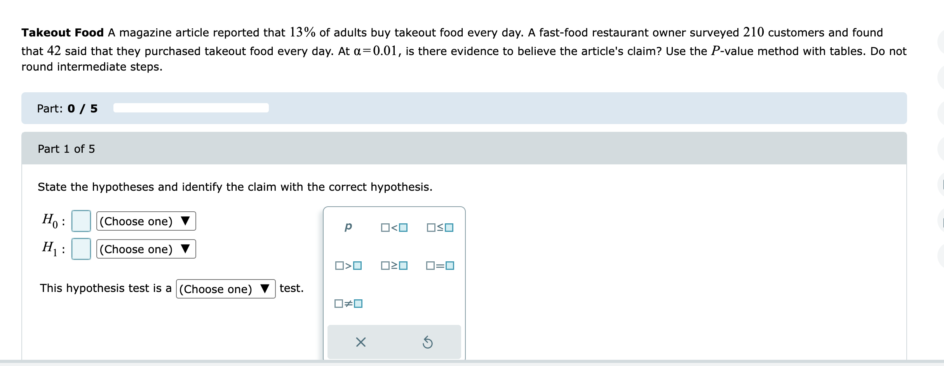
Task: Click inside the empty H1 answer box
Action: 81,249
